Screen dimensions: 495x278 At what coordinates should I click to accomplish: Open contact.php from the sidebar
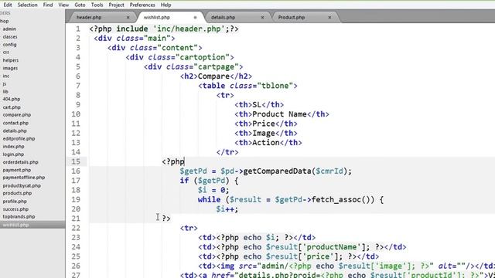coord(15,123)
